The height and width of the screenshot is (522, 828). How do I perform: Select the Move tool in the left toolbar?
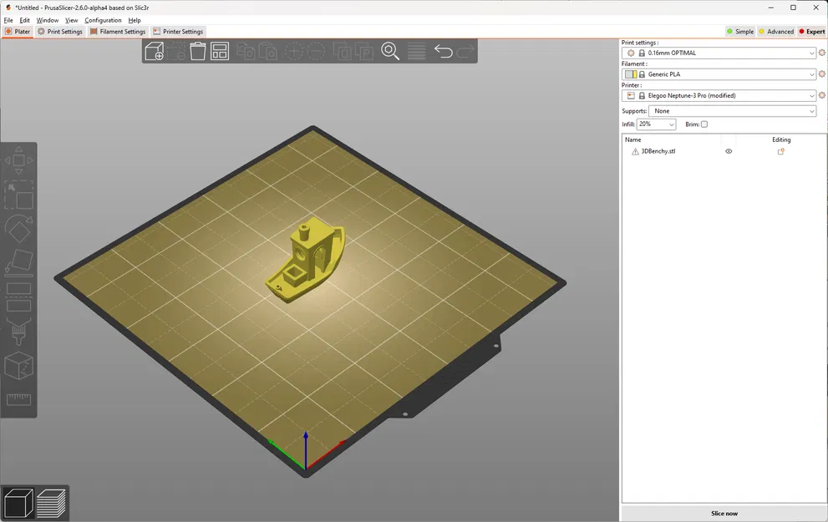(18, 161)
